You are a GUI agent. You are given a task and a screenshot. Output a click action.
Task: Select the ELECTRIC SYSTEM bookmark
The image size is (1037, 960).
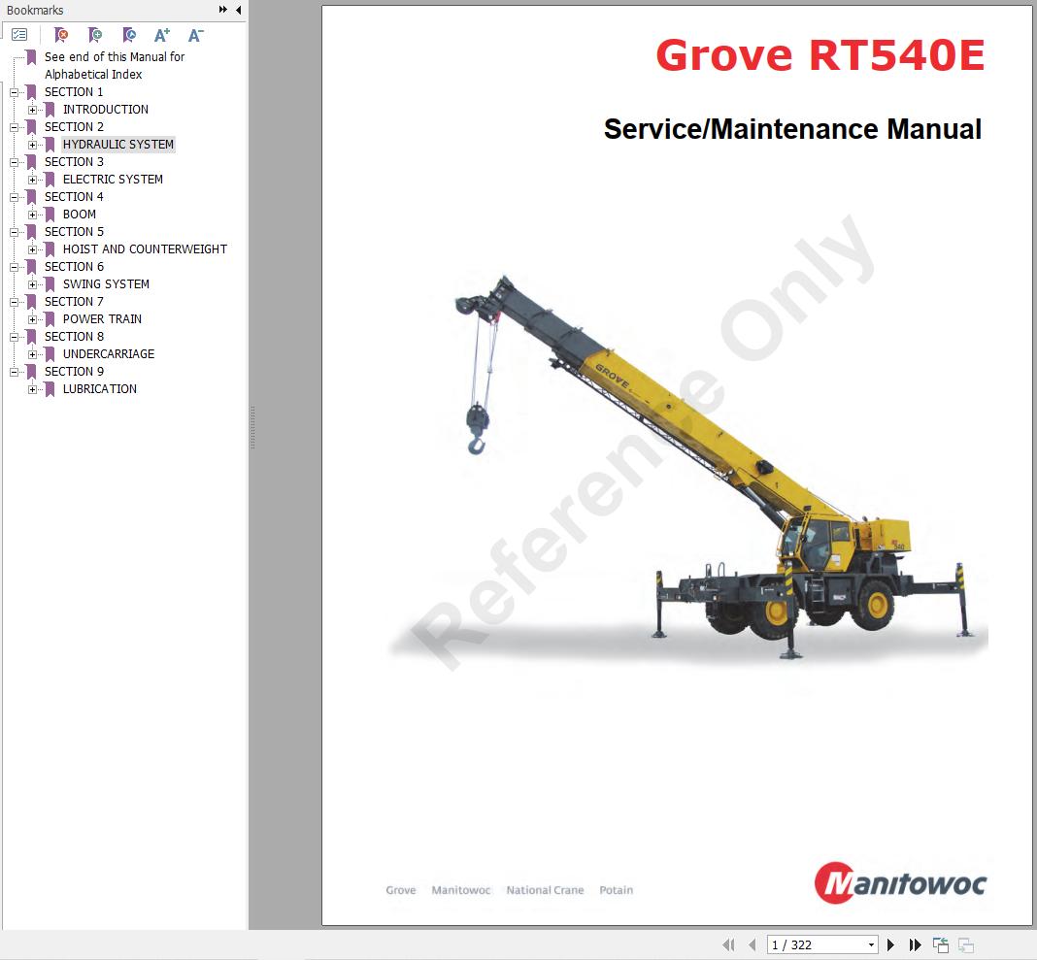coord(113,180)
